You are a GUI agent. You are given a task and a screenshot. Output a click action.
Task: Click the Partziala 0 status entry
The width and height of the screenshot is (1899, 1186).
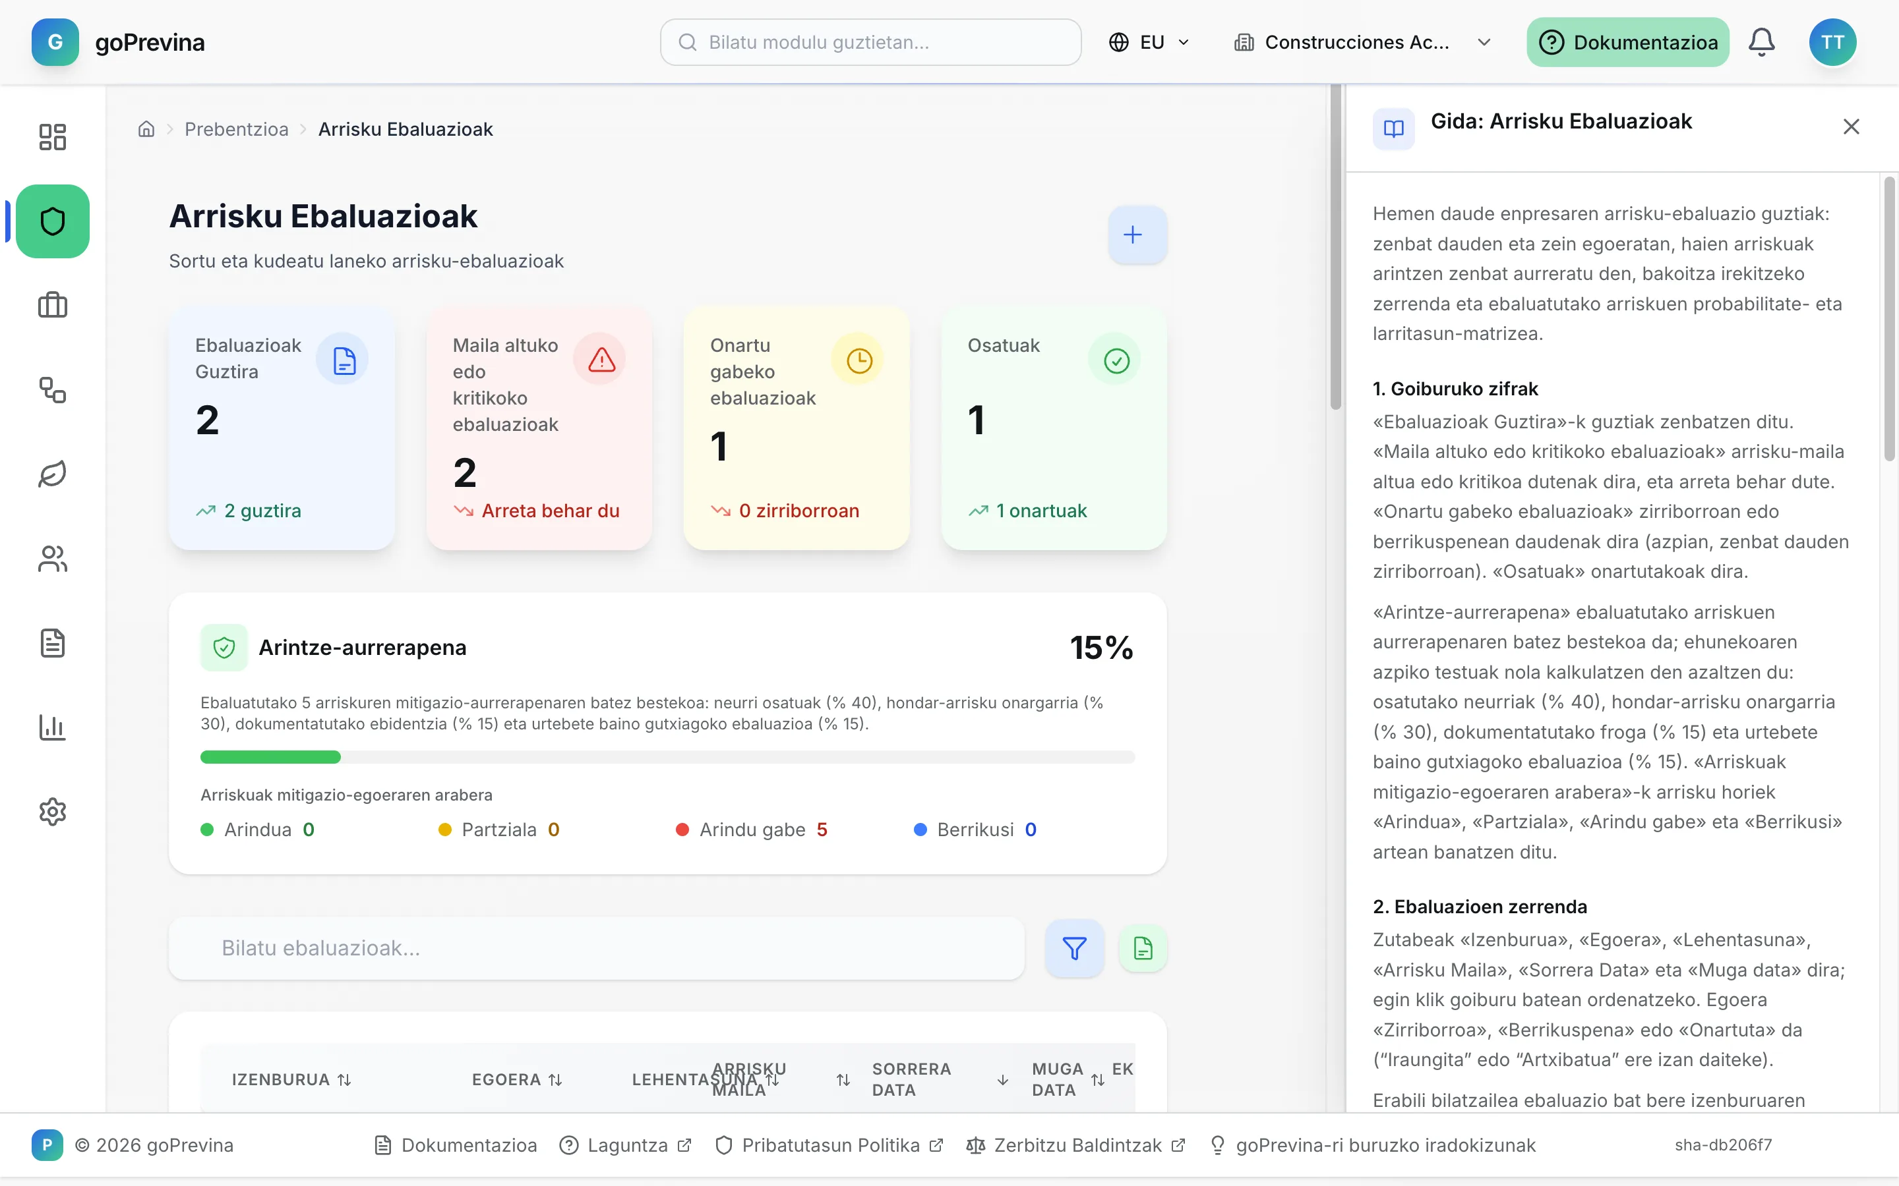coord(499,829)
